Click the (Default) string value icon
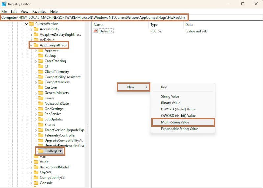The width and height of the screenshot is (263, 188). (x=96, y=31)
